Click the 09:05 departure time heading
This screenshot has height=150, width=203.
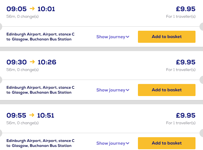coord(16,9)
